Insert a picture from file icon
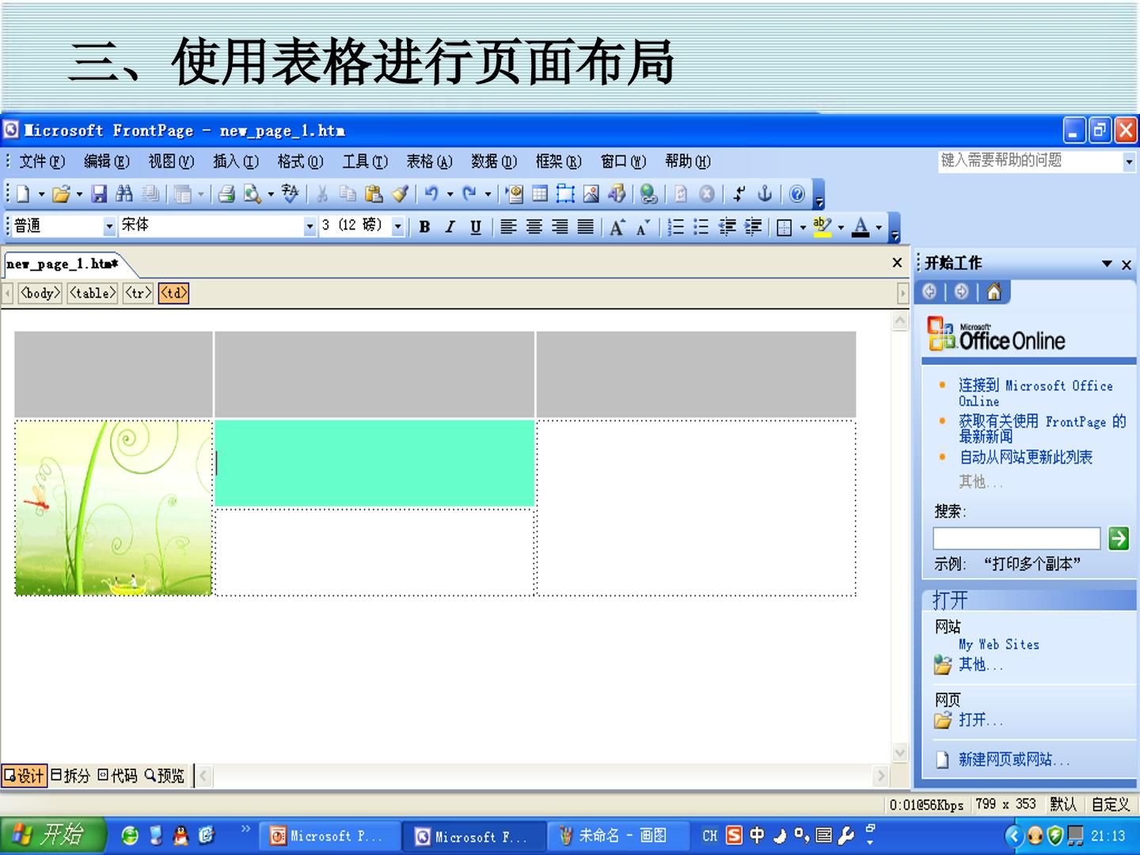The image size is (1140, 855). point(591,194)
